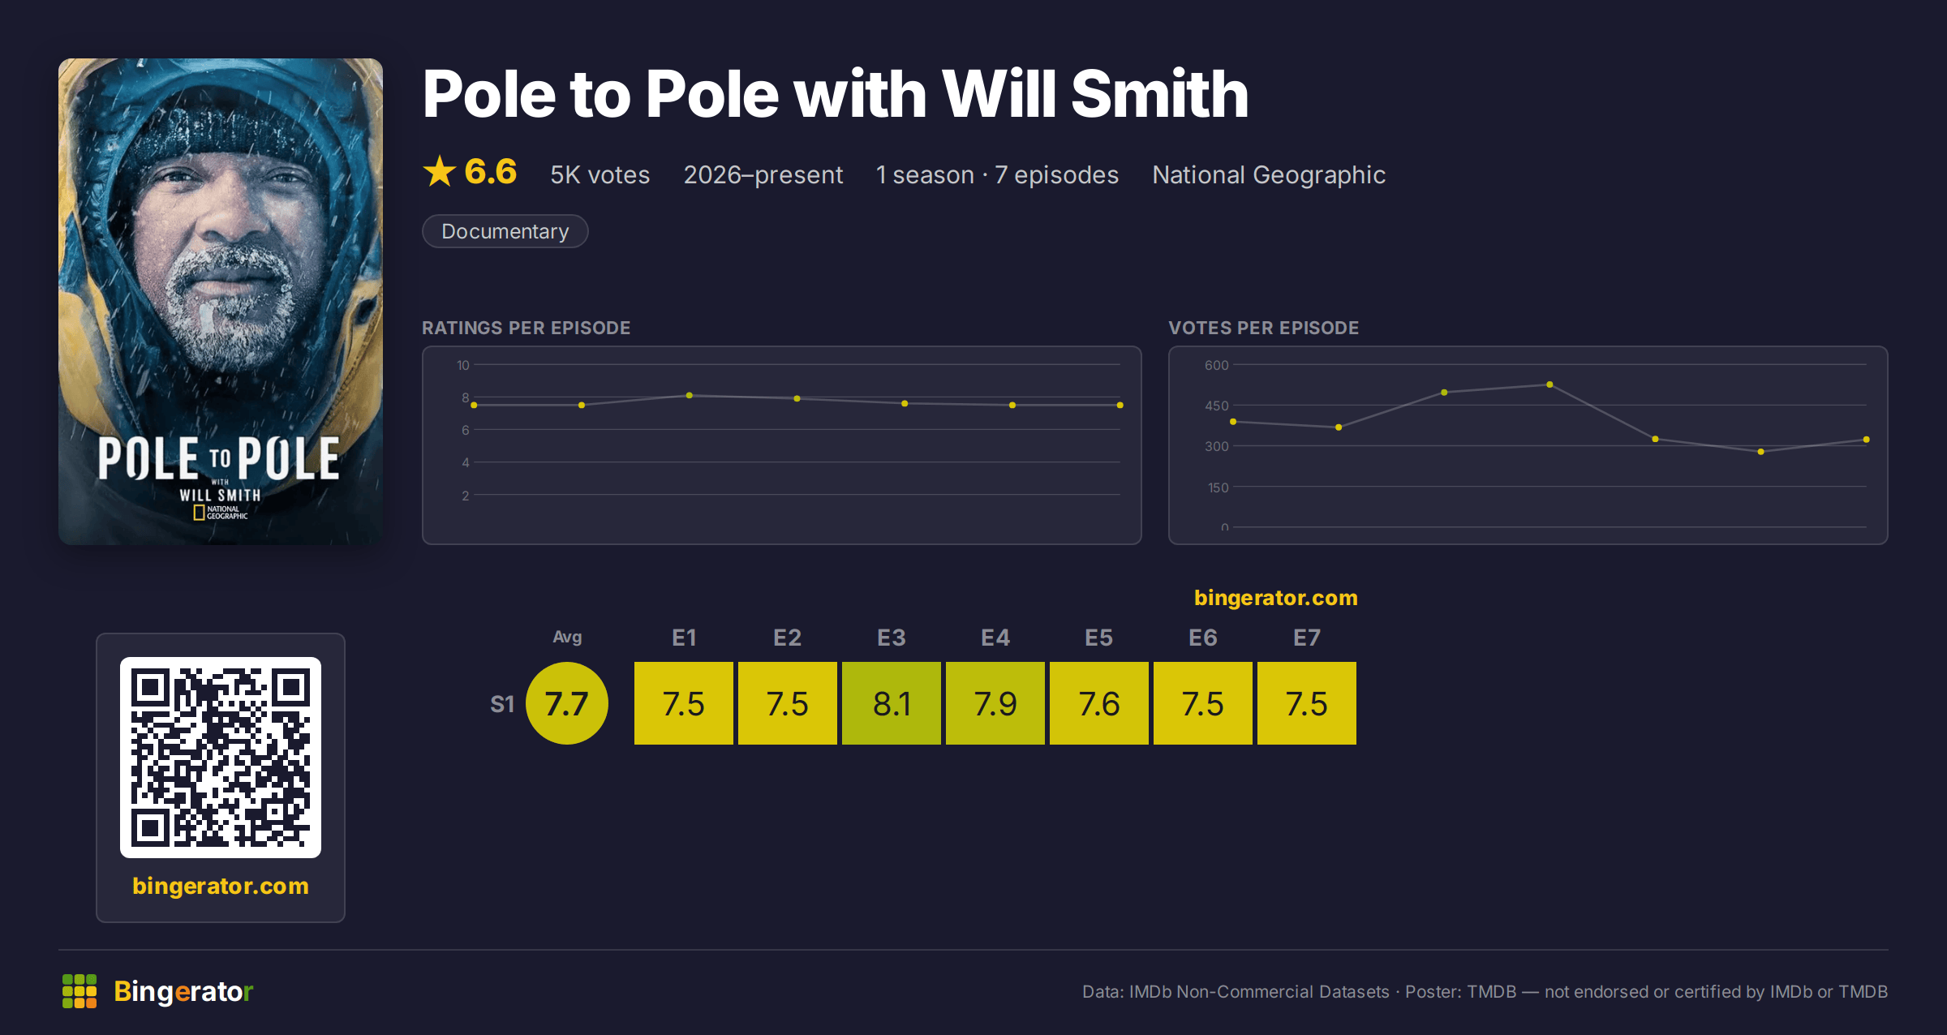This screenshot has width=1947, height=1035.
Task: Click the Bingerator brand name in footer
Action: (x=183, y=991)
